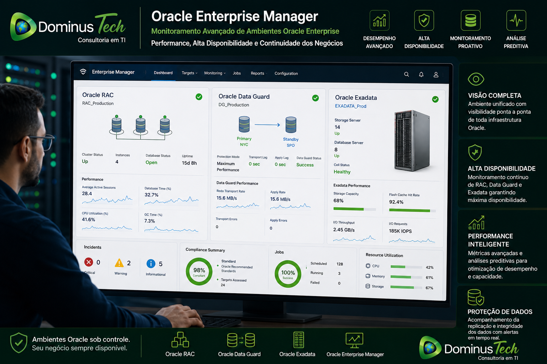Click the Oracle Exadata green status checkmark

pyautogui.click(x=435, y=100)
